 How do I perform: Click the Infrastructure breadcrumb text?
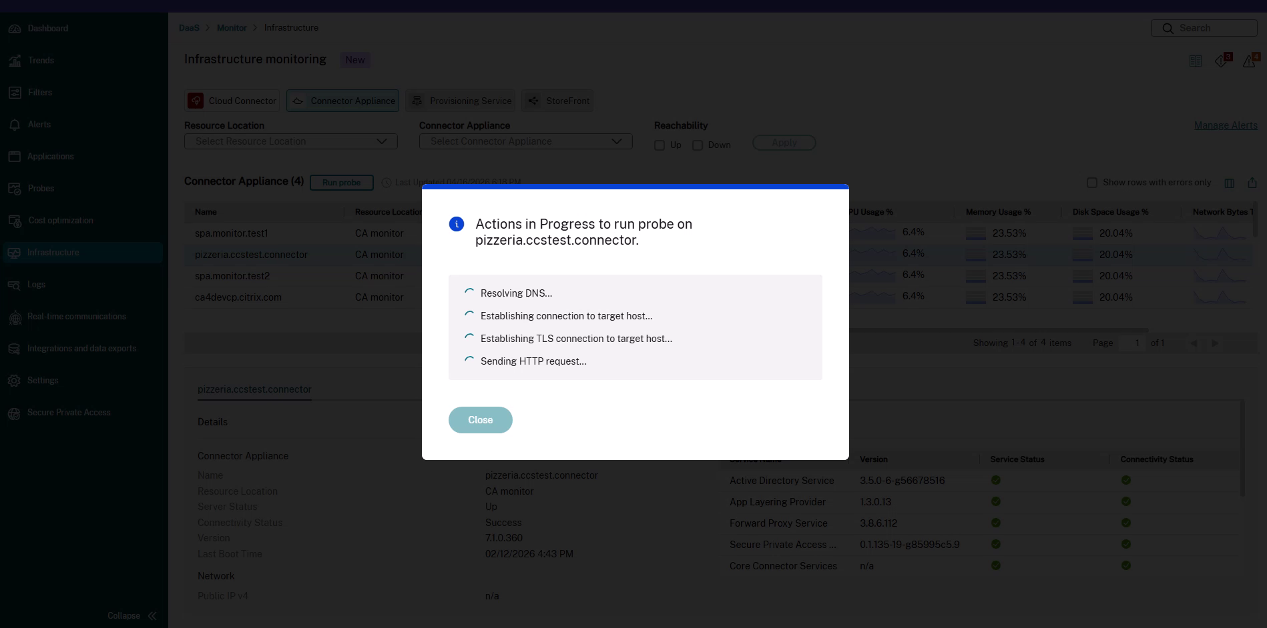(291, 28)
